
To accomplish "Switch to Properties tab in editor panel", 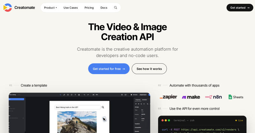I will [x=138, y=100].
